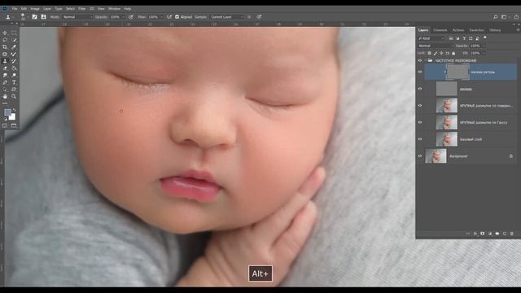Open the layer Opacity dropdown arrow
Screen dimensions: 521x293
point(484,46)
